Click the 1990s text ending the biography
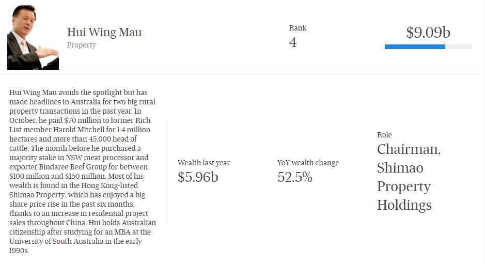The image size is (485, 264). coord(20,251)
